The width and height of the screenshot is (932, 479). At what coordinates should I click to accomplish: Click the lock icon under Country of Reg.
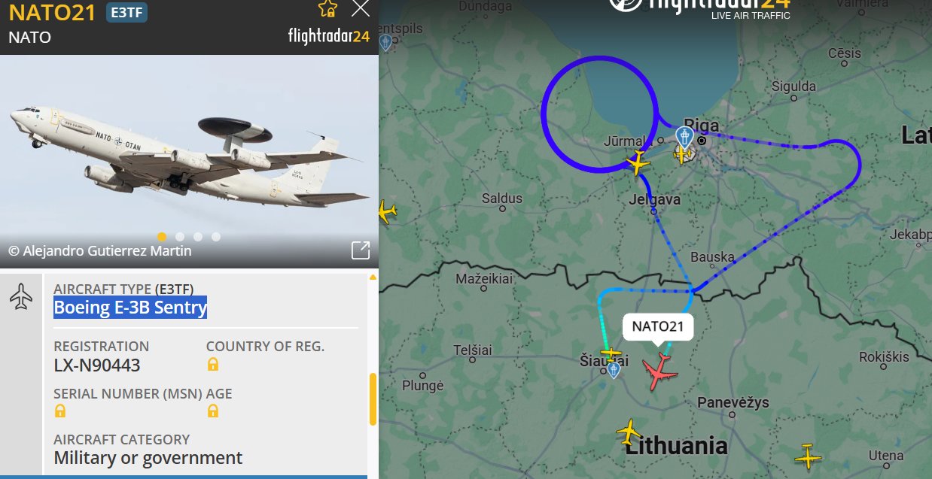(x=213, y=365)
